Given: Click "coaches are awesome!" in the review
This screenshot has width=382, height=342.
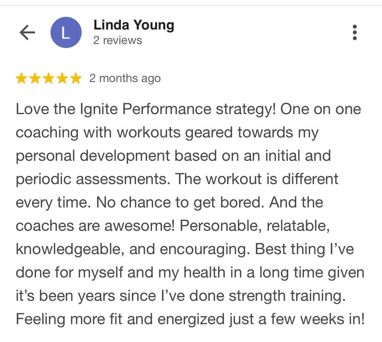Looking at the screenshot, I should coord(95,226).
